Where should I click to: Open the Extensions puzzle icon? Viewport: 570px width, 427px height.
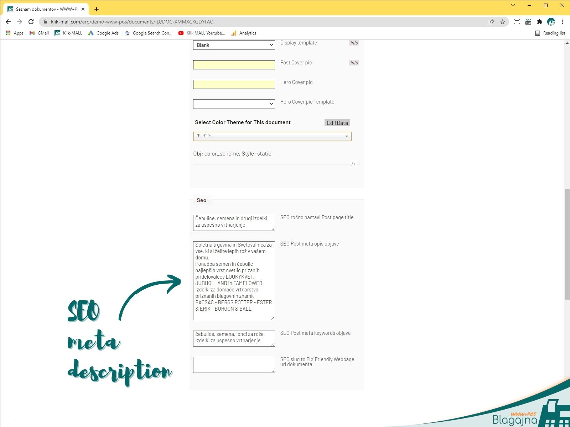[x=540, y=22]
